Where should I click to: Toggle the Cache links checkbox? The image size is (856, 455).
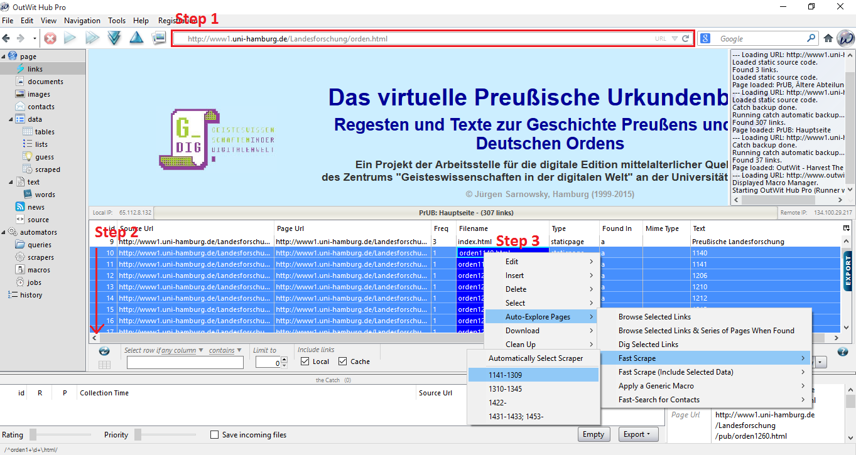pyautogui.click(x=343, y=361)
